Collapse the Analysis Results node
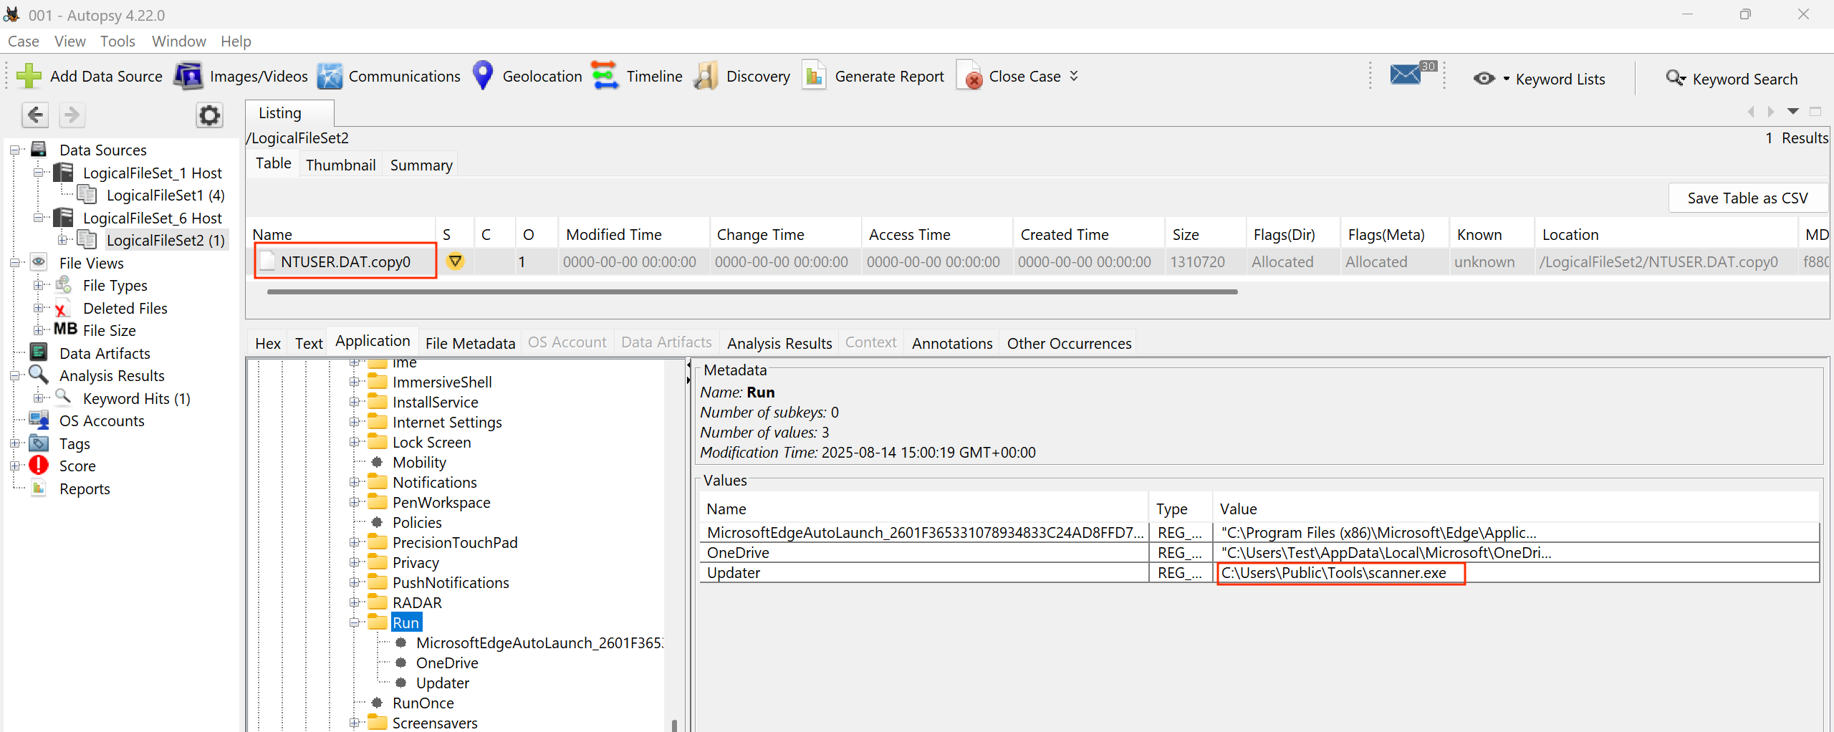Viewport: 1834px width, 732px height. click(x=15, y=375)
